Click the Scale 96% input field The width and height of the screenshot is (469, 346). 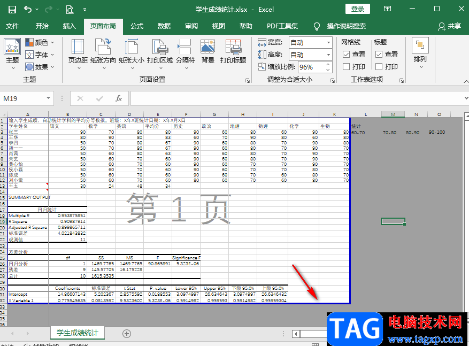(311, 67)
